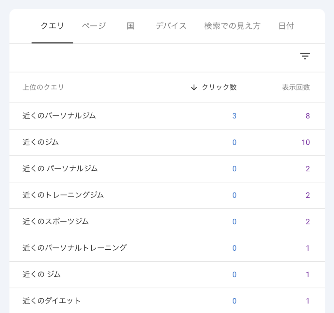Switch to the クエリ tab
This screenshot has width=334, height=313.
pyautogui.click(x=52, y=26)
